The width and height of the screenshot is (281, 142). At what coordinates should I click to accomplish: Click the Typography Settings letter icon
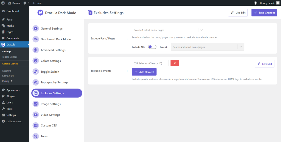point(36,82)
